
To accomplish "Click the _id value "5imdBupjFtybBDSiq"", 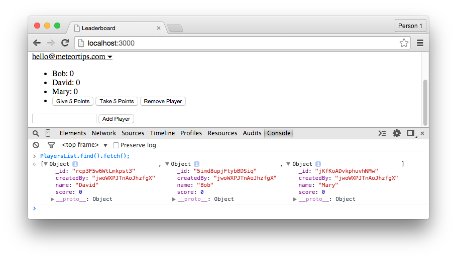I will tap(225, 171).
